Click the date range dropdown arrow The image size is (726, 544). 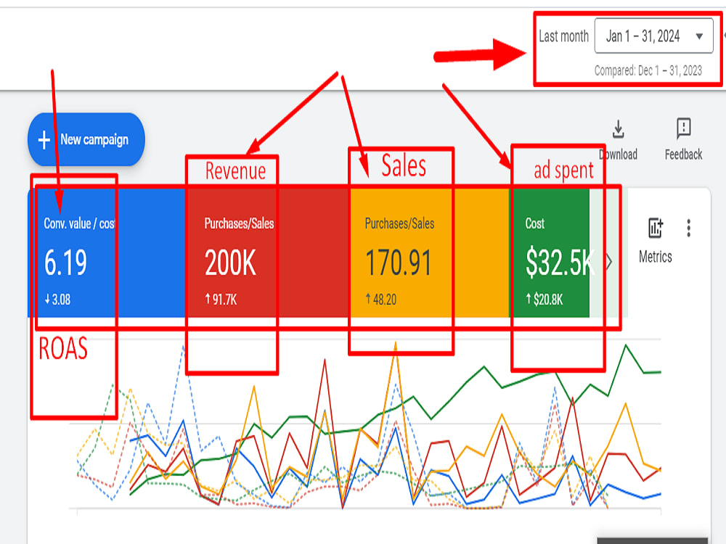(x=699, y=36)
